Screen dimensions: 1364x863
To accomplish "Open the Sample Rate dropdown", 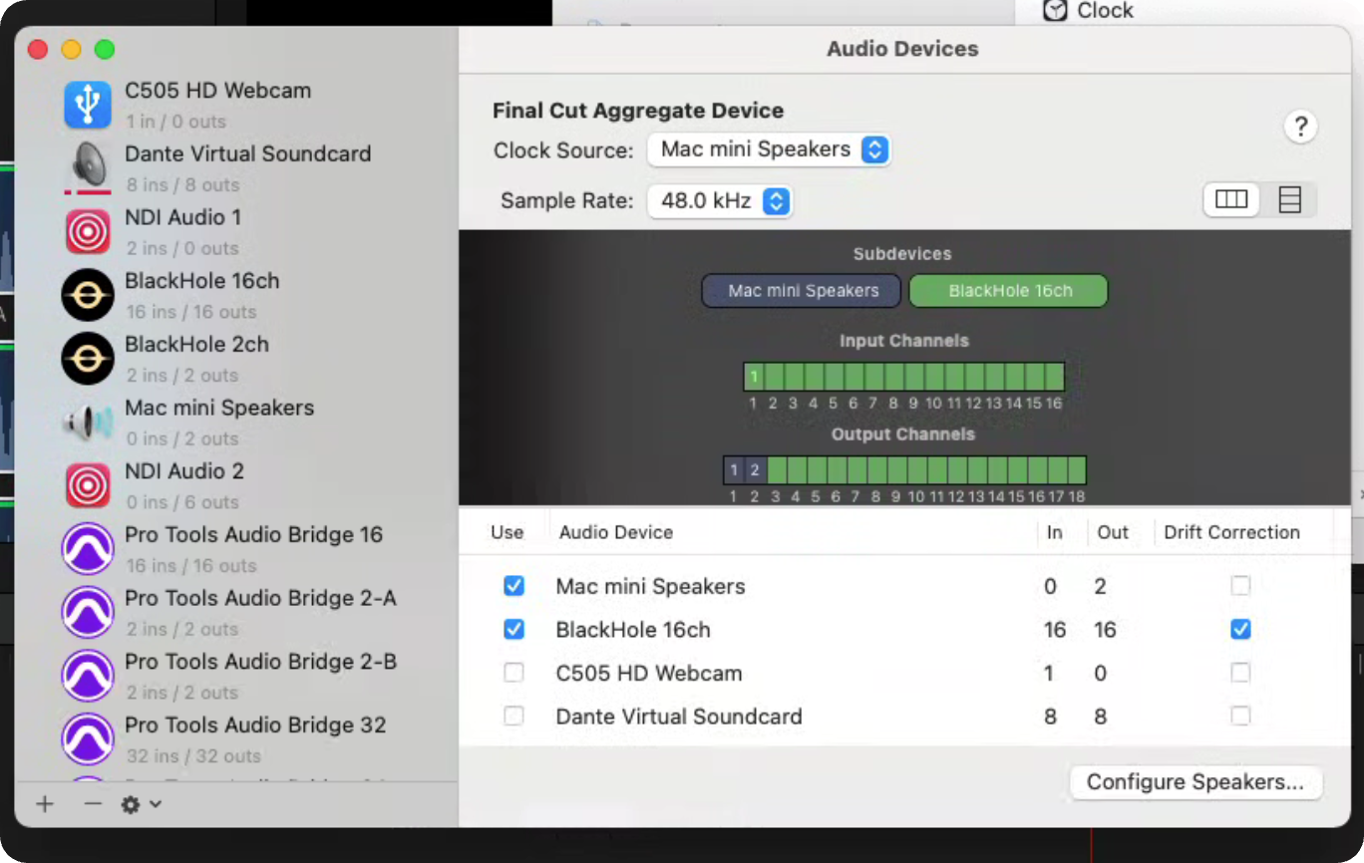I will coord(720,201).
